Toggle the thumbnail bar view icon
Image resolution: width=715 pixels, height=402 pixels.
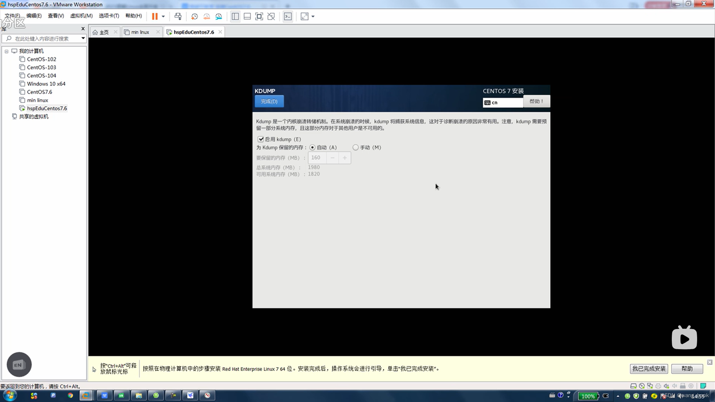coord(247,16)
